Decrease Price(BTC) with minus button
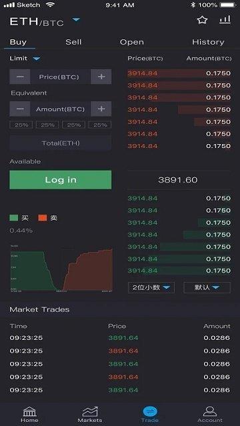 point(20,77)
